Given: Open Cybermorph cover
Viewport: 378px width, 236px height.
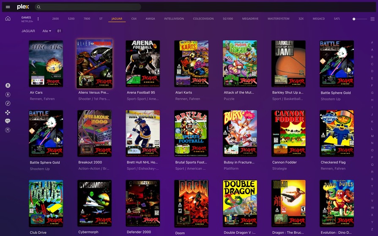Looking at the screenshot, I should click(95, 203).
